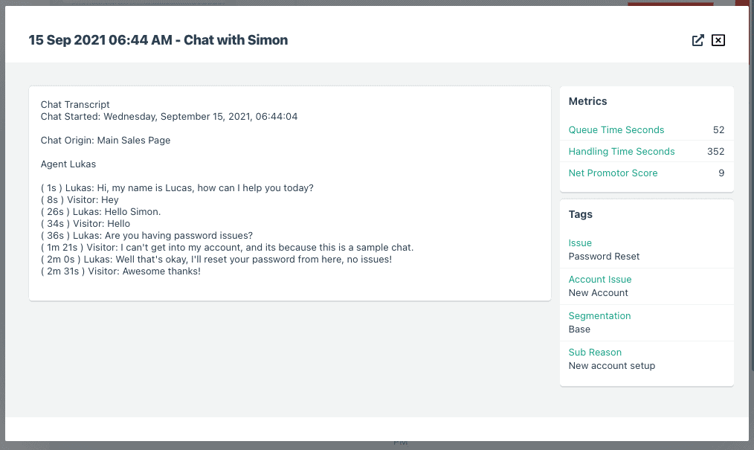Open the Handling Time Seconds metric link
754x450 pixels.
coord(622,152)
